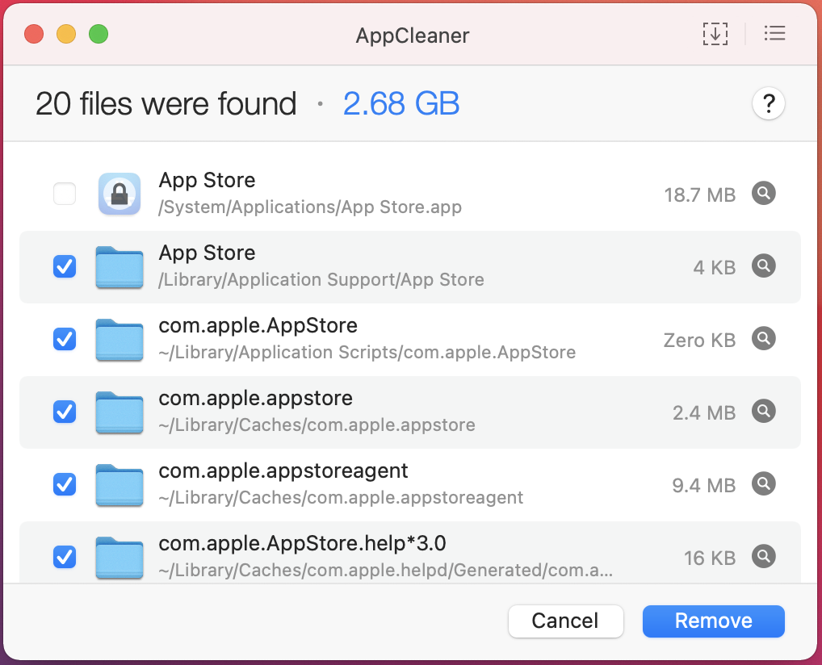
Task: Show com.apple.AppStore scripts folder in Finder
Action: click(x=763, y=338)
